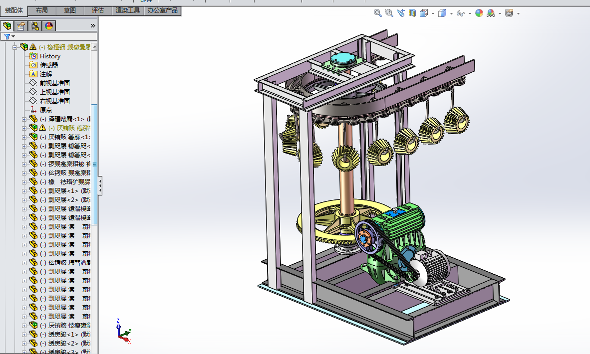Viewport: 590px width, 354px height.
Task: Open Apply Scene dropdown arrow
Action: click(x=500, y=13)
